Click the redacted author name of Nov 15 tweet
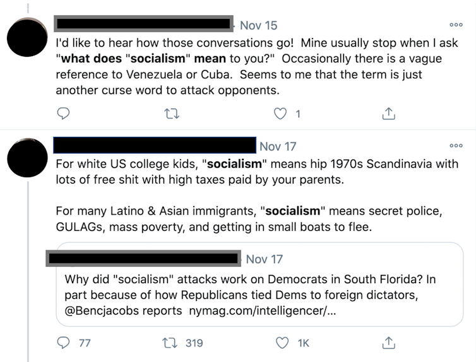 [x=145, y=25]
